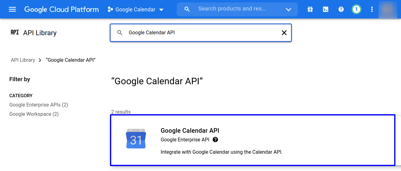Click the top search products field
Screen dimensions: 401x171
(235, 9)
